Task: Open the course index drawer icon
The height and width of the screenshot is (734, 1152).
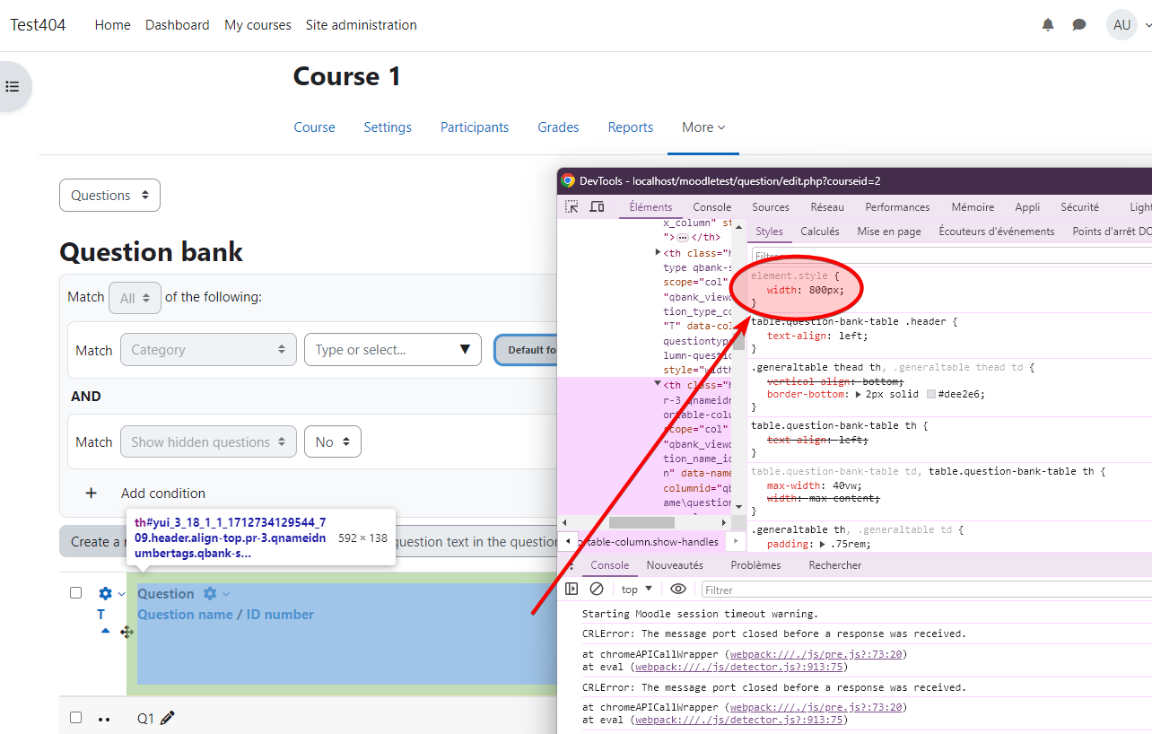Action: (13, 86)
